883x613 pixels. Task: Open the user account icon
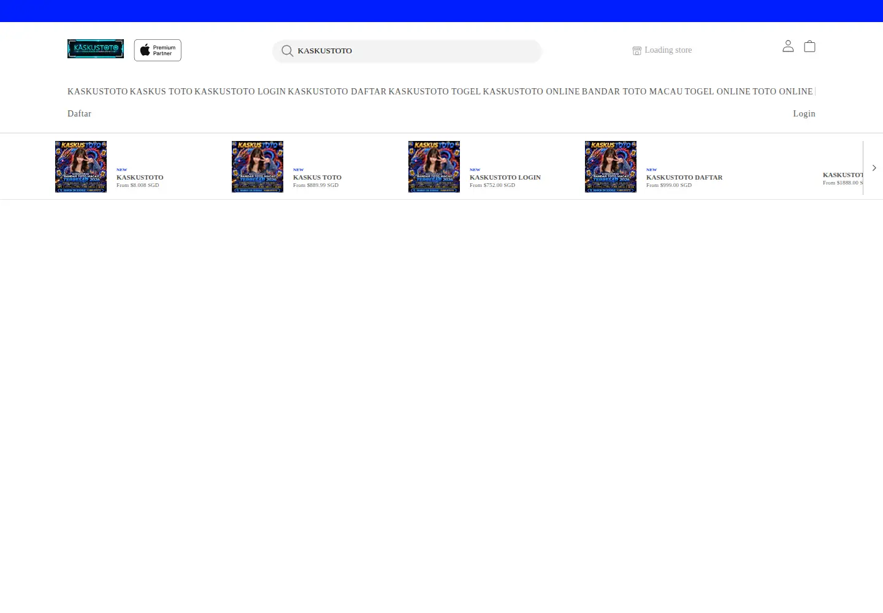pos(788,46)
